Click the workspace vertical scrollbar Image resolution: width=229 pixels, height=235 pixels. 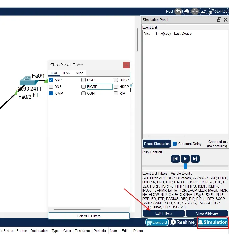(x=137, y=40)
